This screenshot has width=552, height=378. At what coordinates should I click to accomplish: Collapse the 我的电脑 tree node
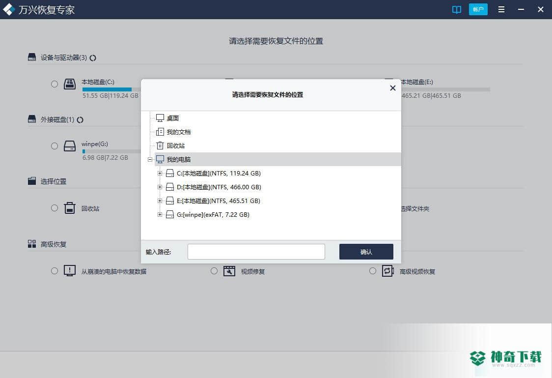(x=150, y=160)
